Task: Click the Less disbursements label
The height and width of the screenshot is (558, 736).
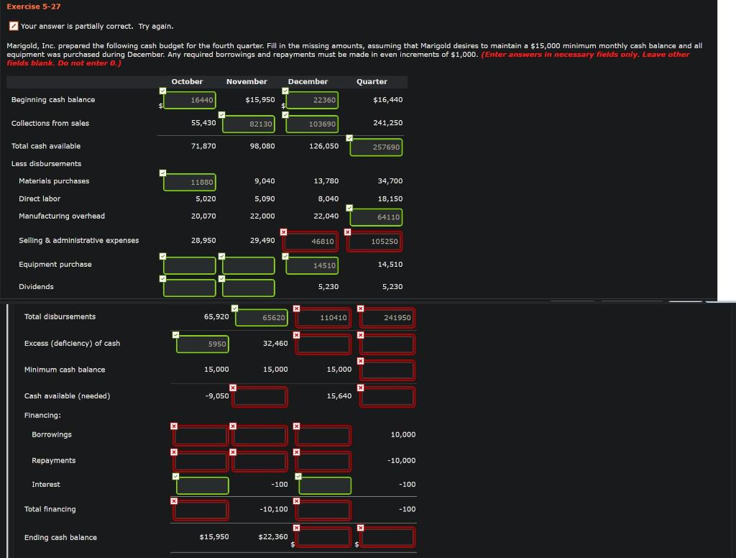Action: 46,163
